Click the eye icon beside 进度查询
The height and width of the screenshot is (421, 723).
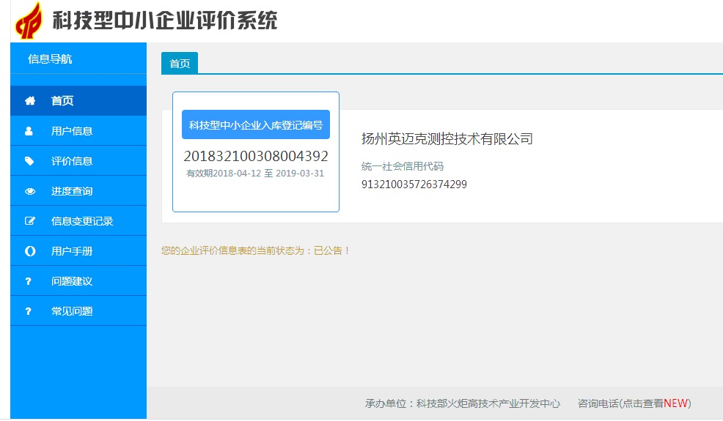point(29,191)
